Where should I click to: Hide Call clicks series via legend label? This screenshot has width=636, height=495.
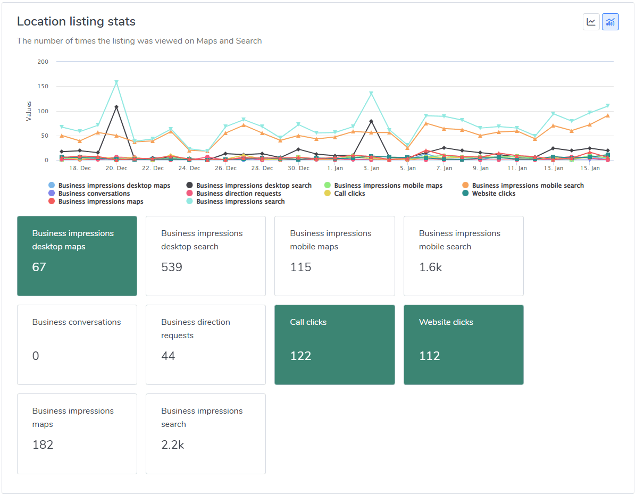click(349, 194)
